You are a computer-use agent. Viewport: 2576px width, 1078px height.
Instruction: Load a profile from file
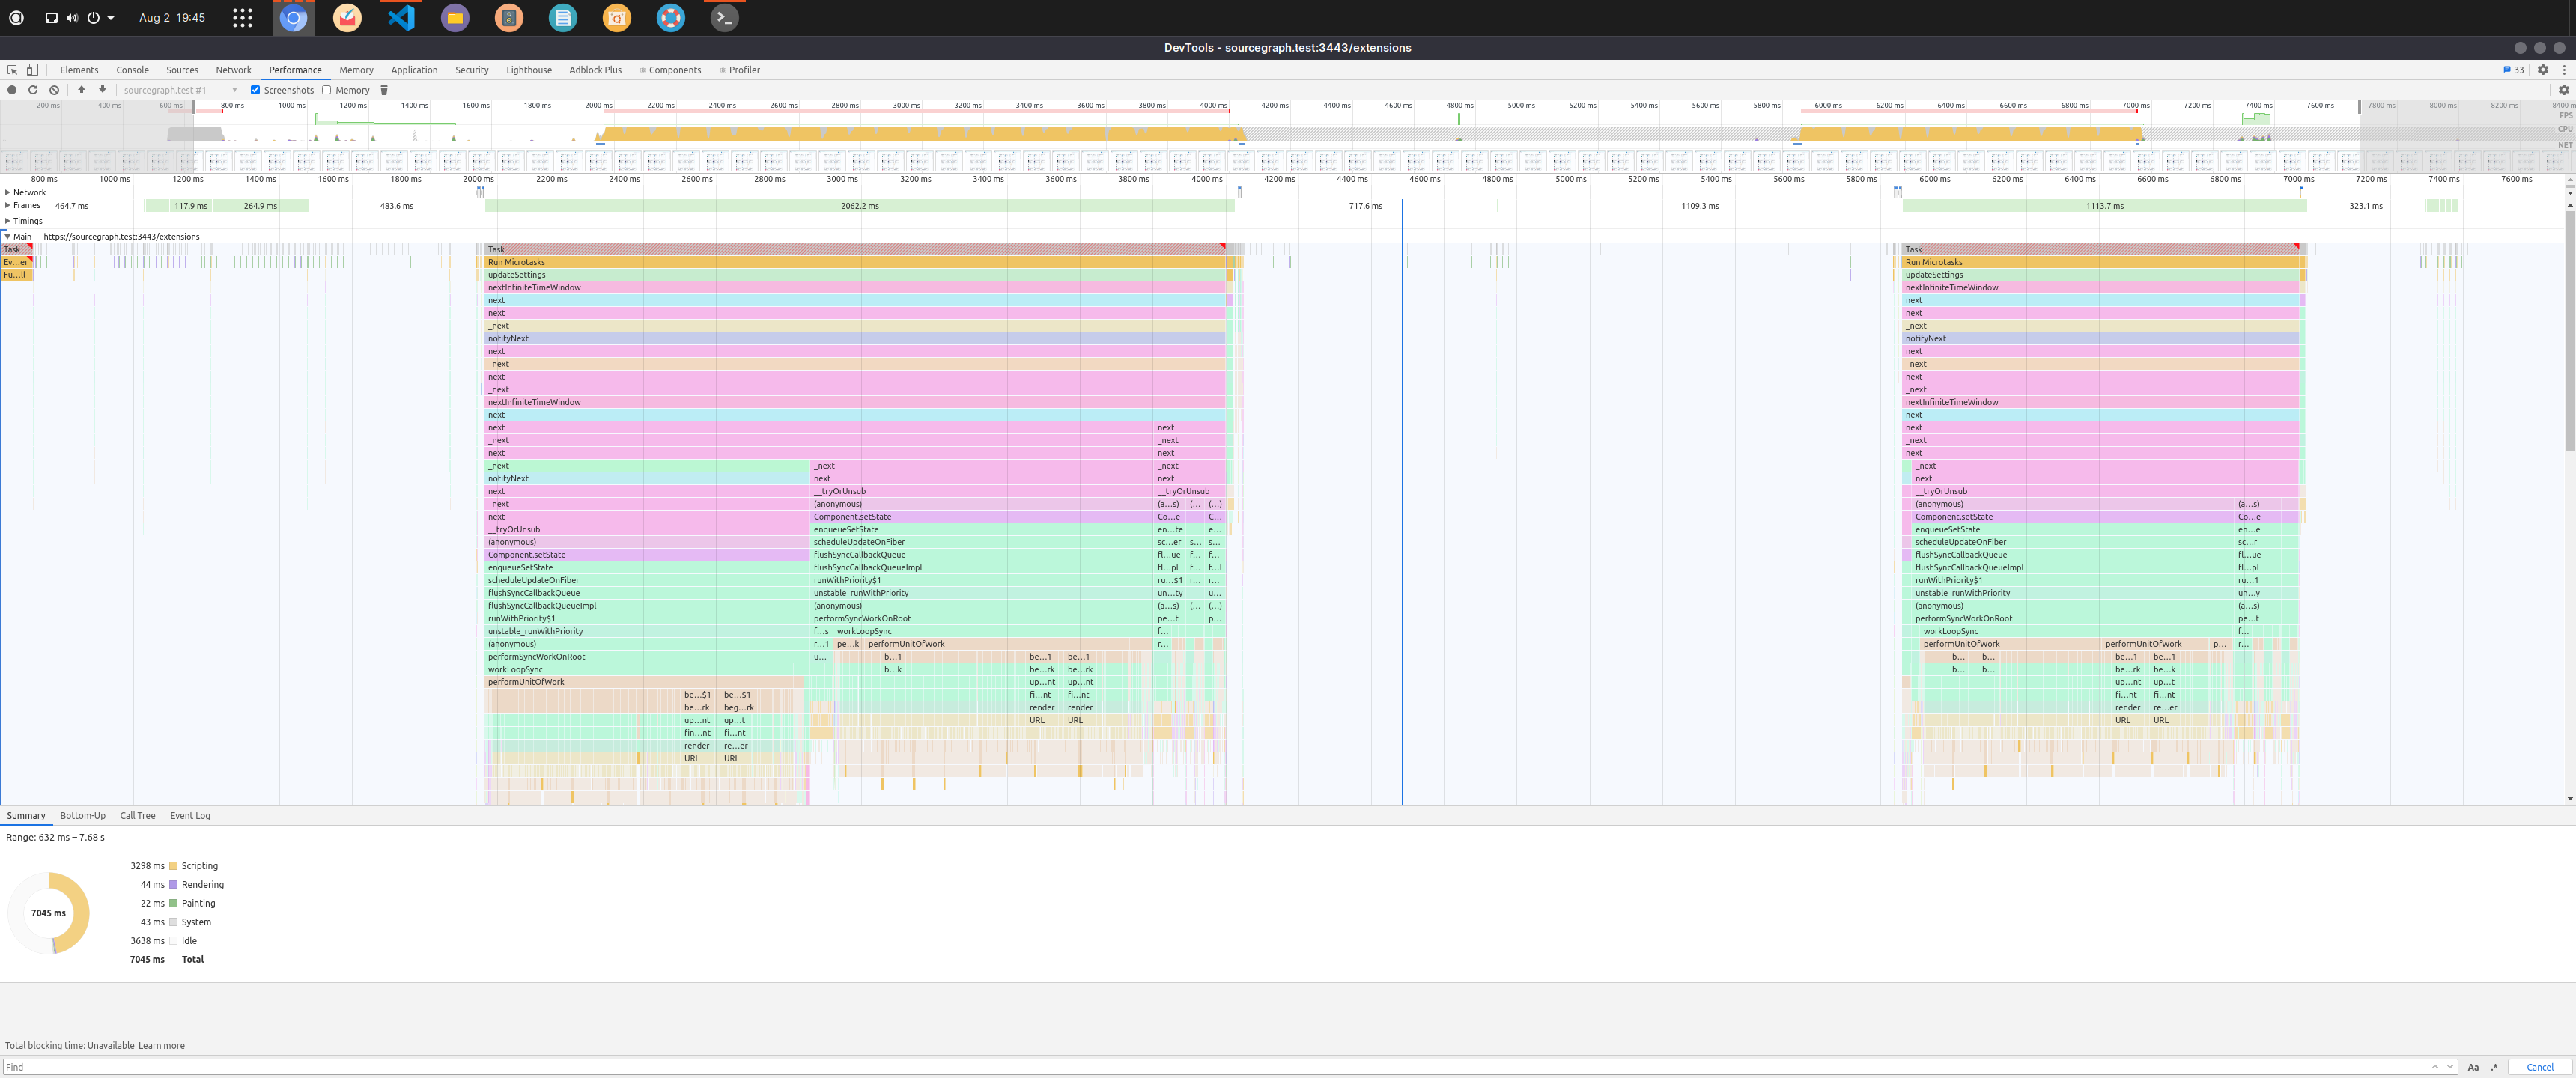[82, 90]
